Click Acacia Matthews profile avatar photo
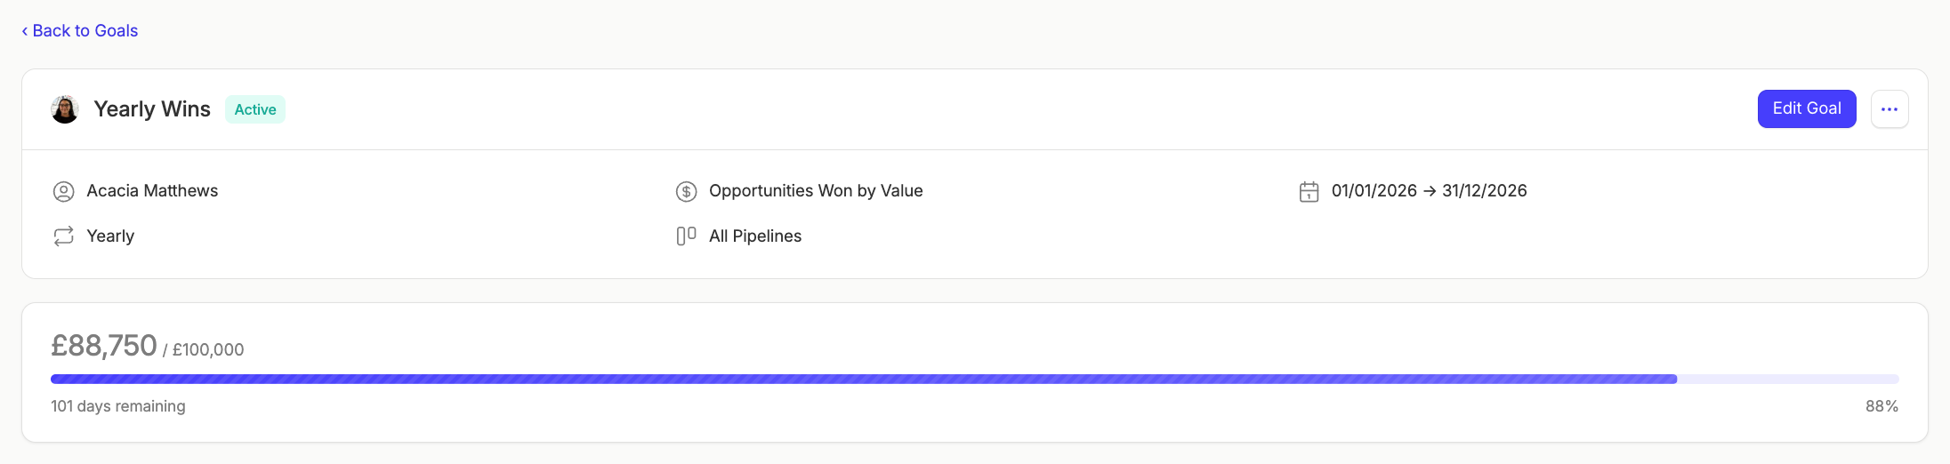The image size is (1950, 464). [65, 109]
